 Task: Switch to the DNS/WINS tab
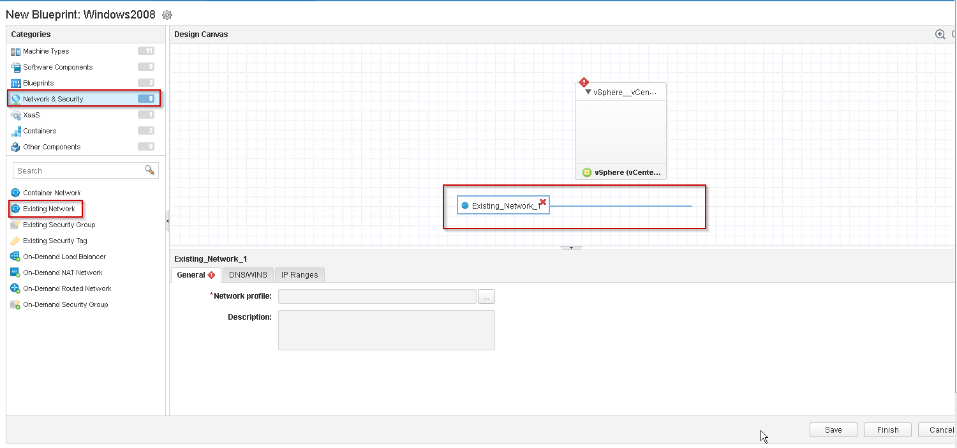click(248, 275)
